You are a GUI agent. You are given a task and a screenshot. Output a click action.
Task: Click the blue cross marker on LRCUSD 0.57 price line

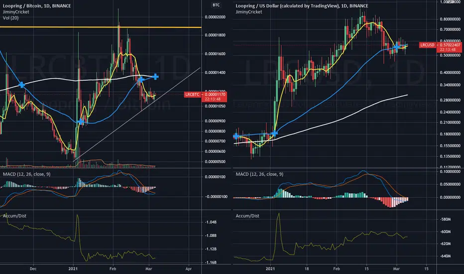point(396,47)
